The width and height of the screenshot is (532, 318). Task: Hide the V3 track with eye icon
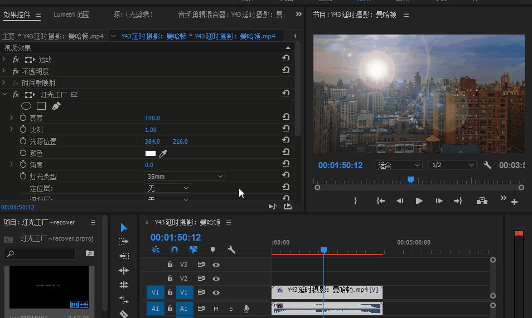[x=216, y=265]
